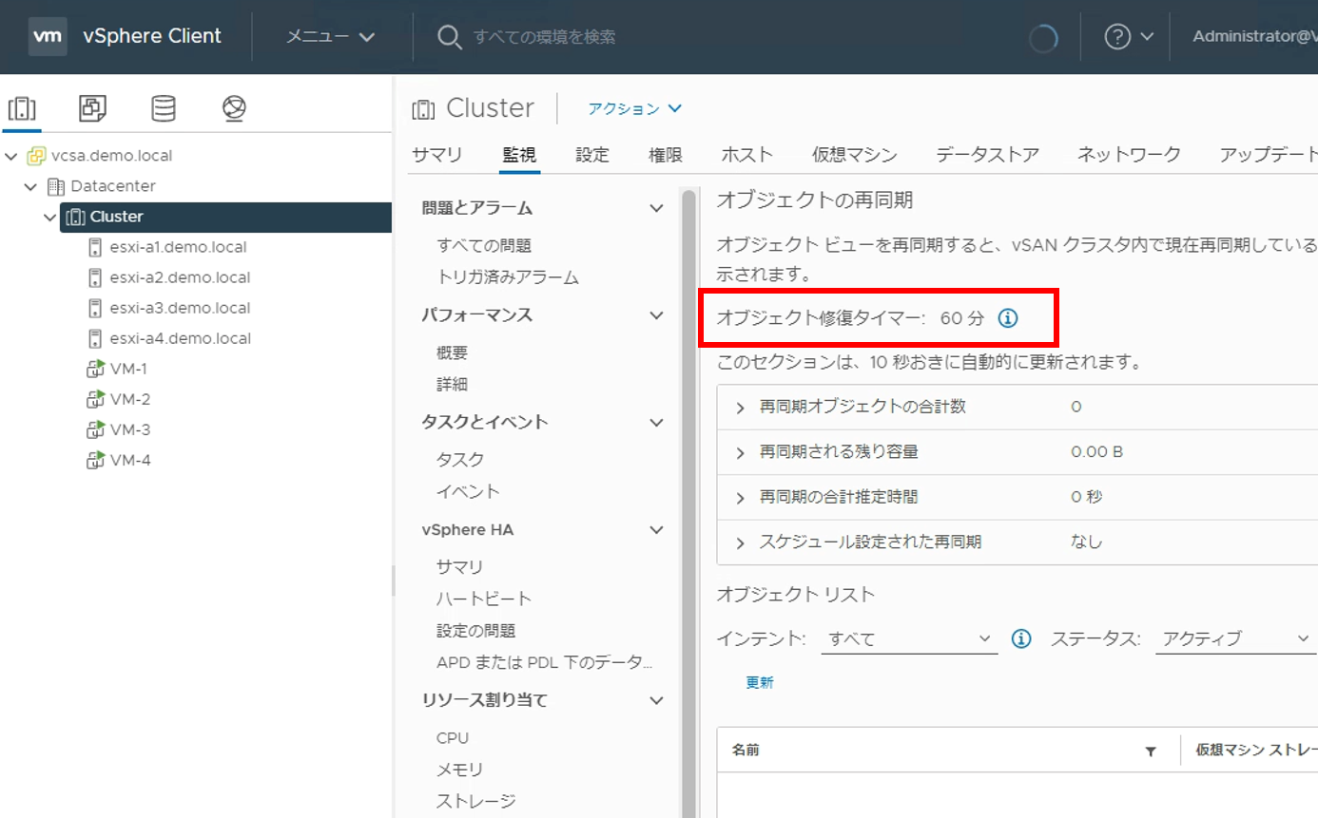Switch to the 仮想マシン tab
Image resolution: width=1318 pixels, height=818 pixels.
pyautogui.click(x=855, y=155)
